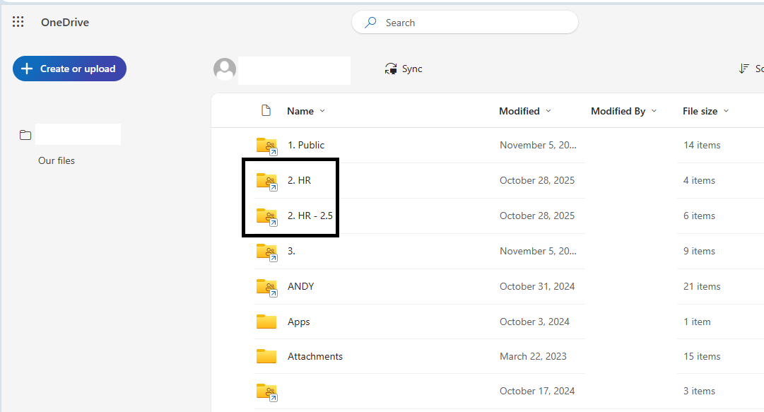Image resolution: width=764 pixels, height=412 pixels.
Task: Click the folder icon in left sidebar
Action: pyautogui.click(x=25, y=135)
